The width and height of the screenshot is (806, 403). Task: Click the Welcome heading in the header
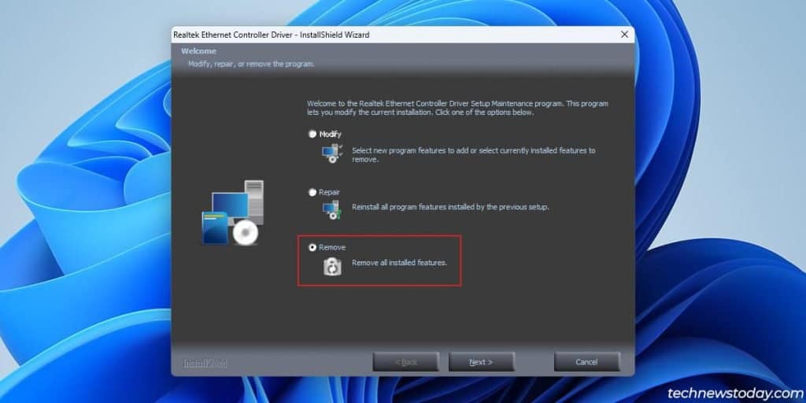198,51
